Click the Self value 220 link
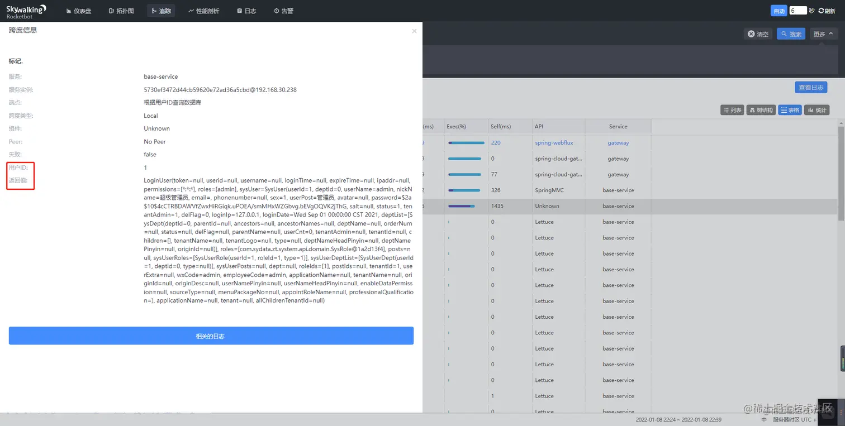The width and height of the screenshot is (845, 426). click(496, 143)
